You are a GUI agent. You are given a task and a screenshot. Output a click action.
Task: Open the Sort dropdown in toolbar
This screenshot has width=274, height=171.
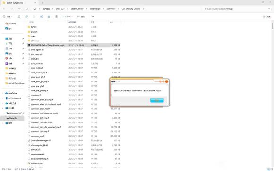pos(68,16)
